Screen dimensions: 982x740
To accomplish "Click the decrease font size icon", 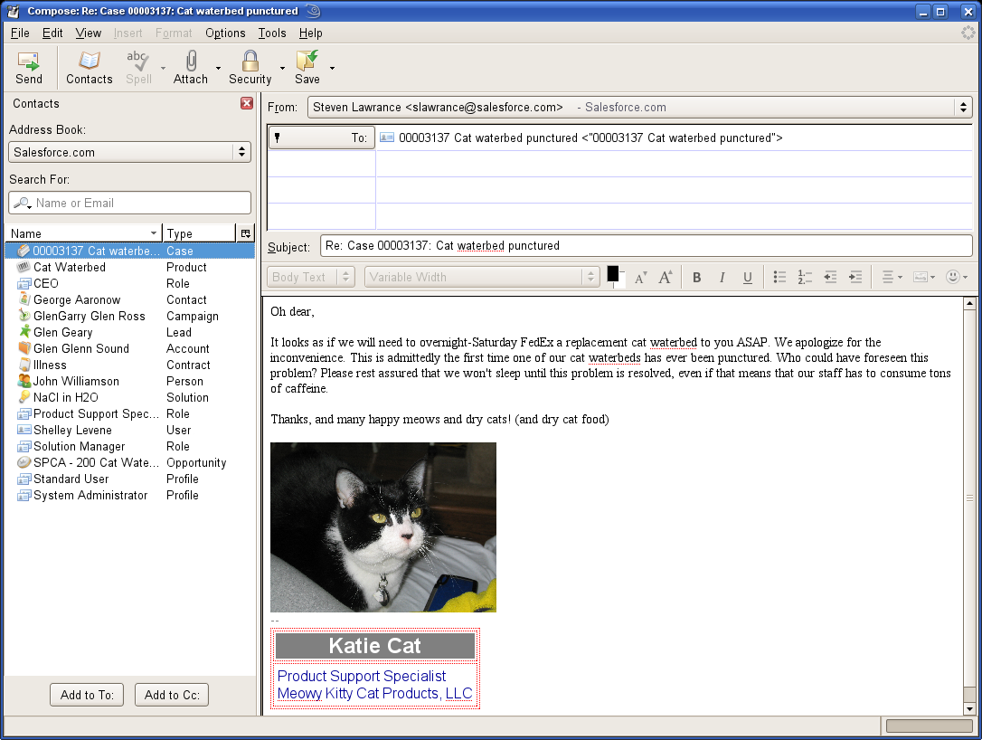I will tap(640, 278).
